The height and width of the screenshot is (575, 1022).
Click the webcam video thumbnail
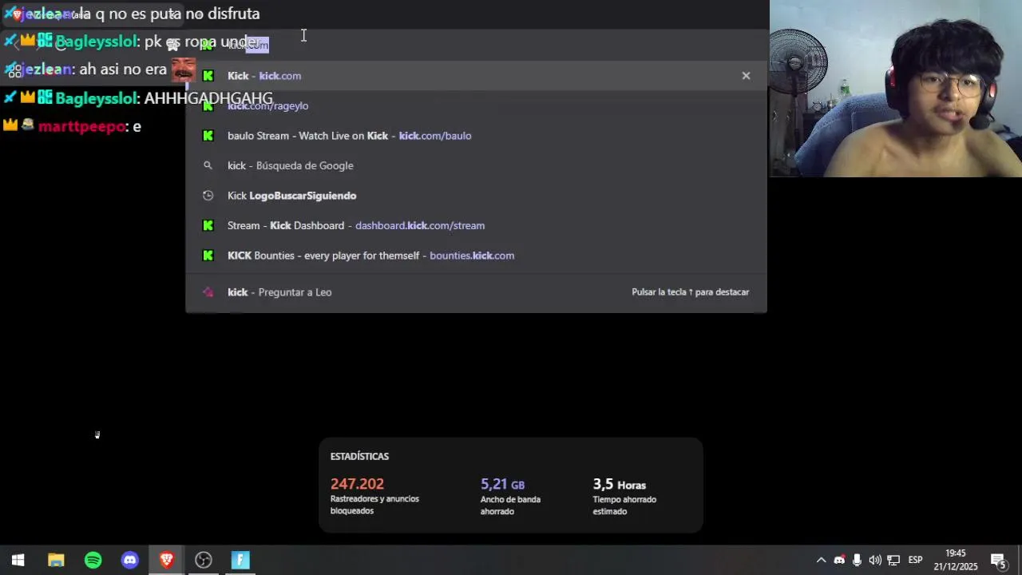tap(896, 88)
